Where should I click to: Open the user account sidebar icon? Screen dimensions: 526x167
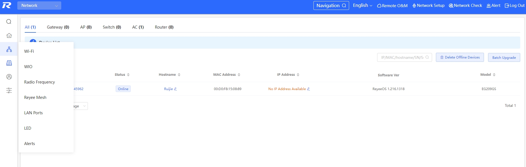point(9,77)
